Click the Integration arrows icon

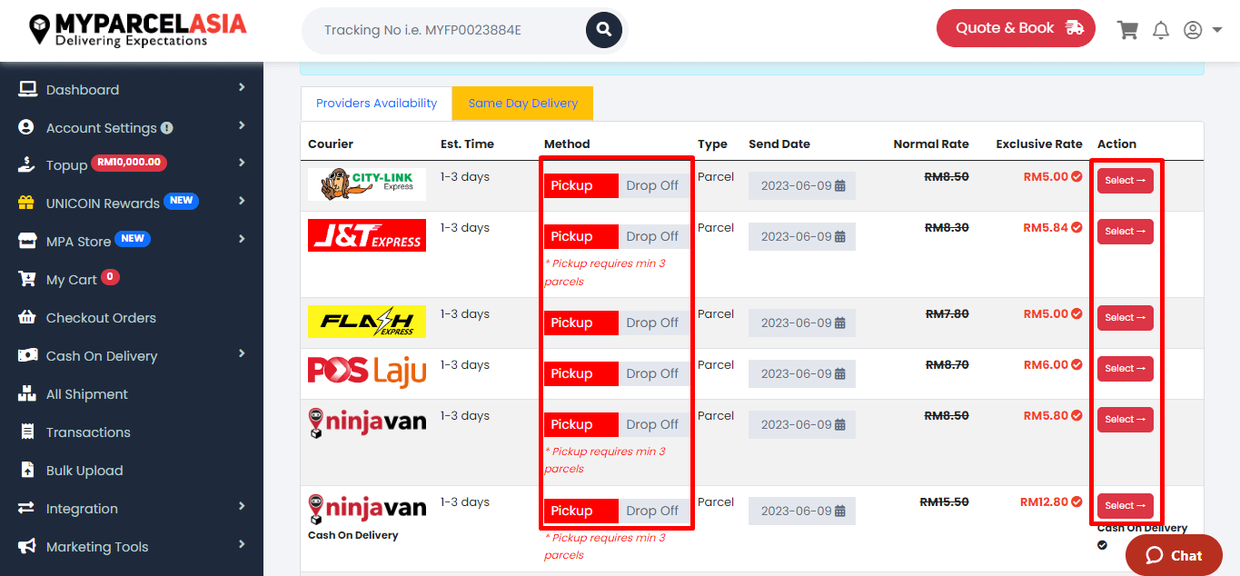pyautogui.click(x=26, y=509)
